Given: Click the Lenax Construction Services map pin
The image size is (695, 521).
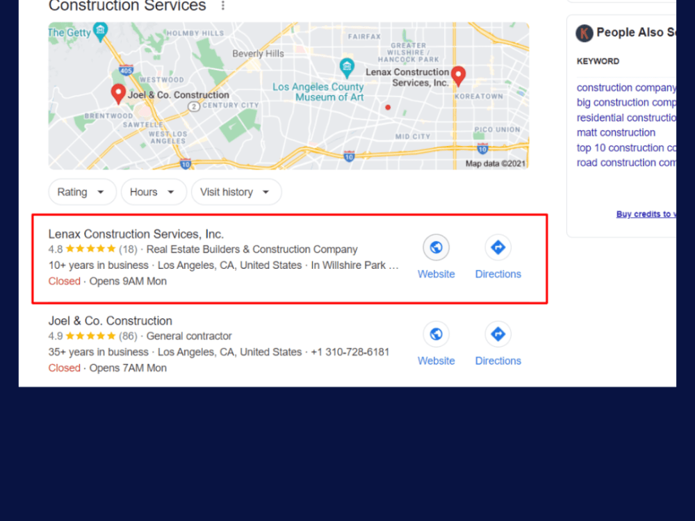Looking at the screenshot, I should click(x=458, y=76).
